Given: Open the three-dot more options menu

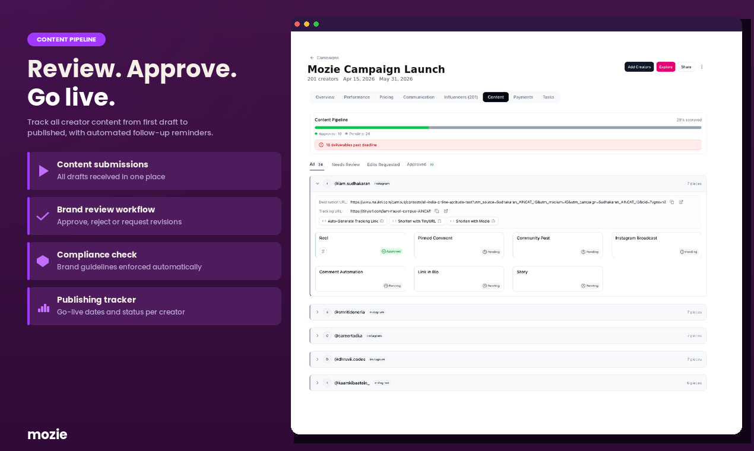Looking at the screenshot, I should click(x=702, y=67).
